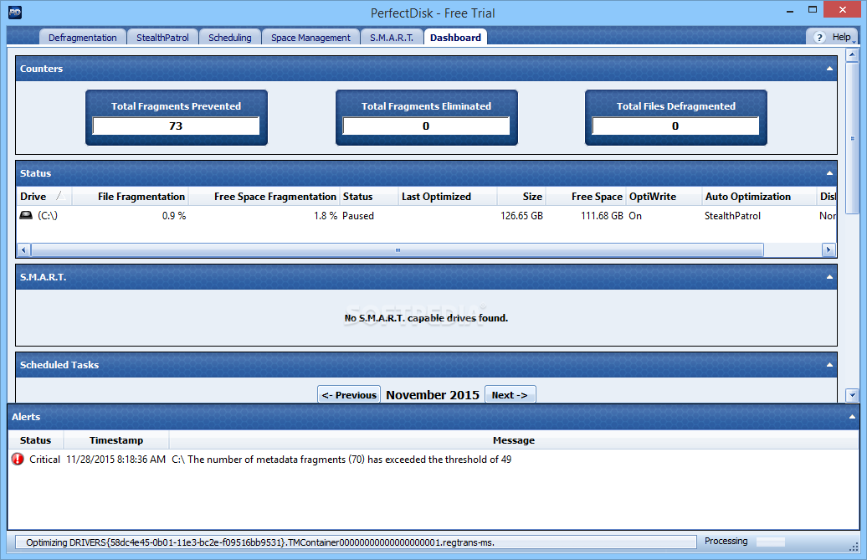Sort by Auto Optimization column header
Viewport: 867px width, 560px height.
pos(758,196)
